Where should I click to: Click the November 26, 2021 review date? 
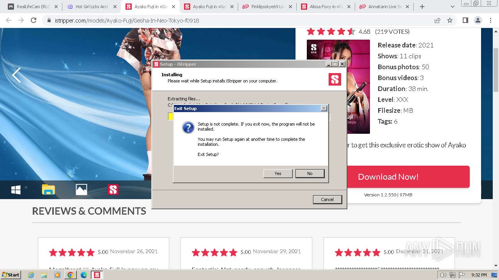tap(134, 251)
